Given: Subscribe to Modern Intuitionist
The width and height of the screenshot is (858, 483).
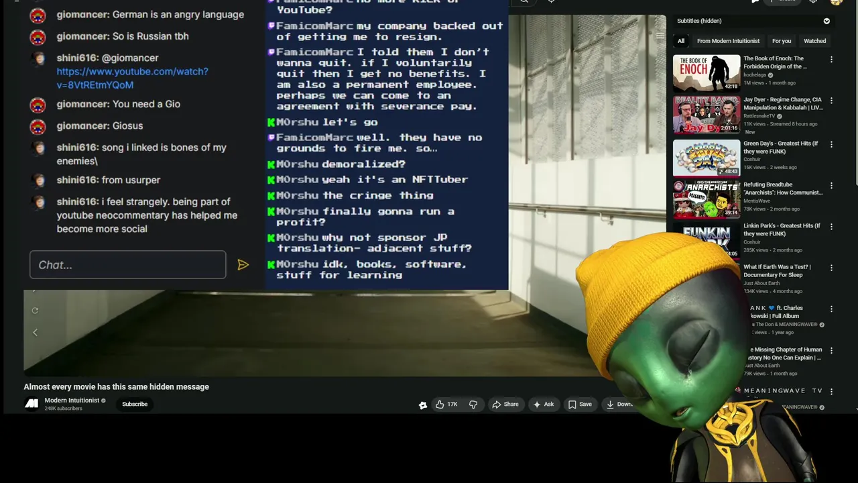Looking at the screenshot, I should pyautogui.click(x=135, y=404).
